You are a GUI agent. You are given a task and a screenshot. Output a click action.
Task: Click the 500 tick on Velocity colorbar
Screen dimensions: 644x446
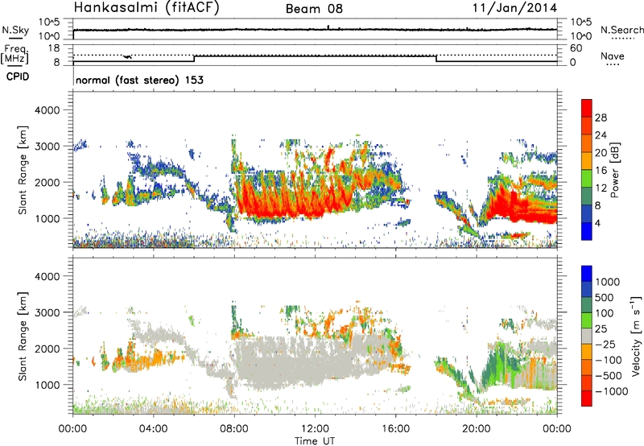click(x=605, y=298)
